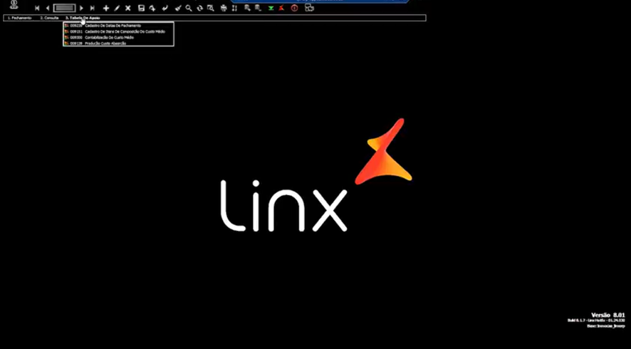This screenshot has width=631, height=349.
Task: Click the magnifying glass search icon
Action: click(x=188, y=8)
